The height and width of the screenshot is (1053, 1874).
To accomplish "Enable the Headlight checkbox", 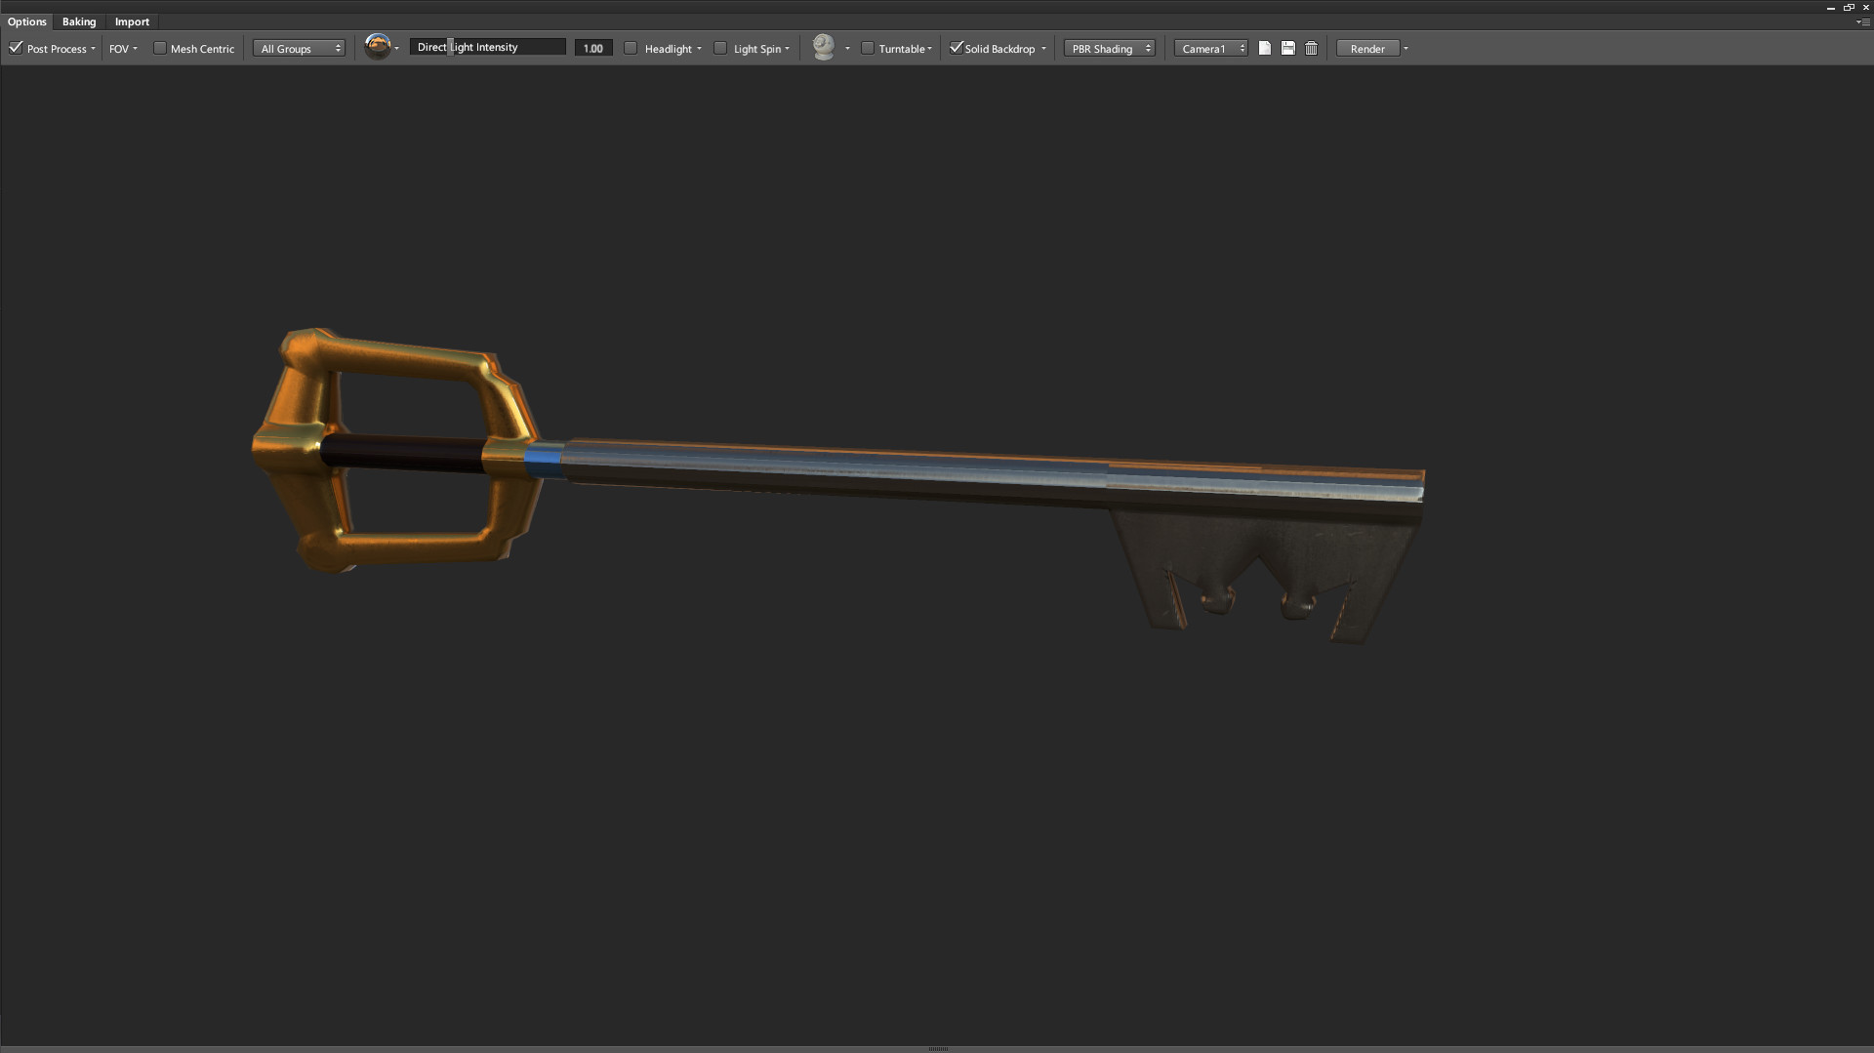I will point(631,47).
